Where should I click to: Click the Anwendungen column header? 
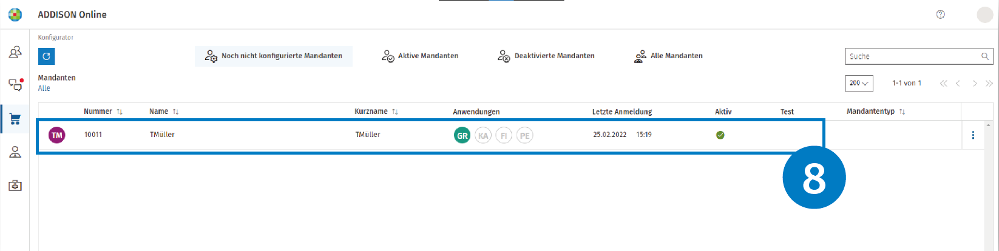pos(476,112)
